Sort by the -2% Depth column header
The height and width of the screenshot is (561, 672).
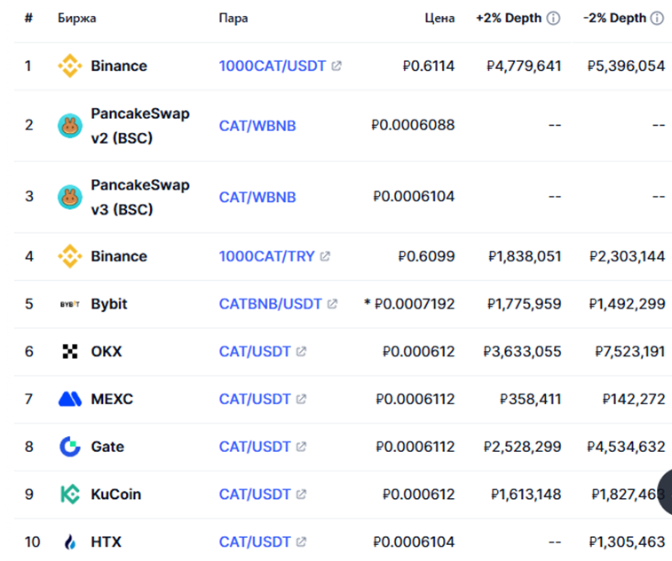tap(614, 18)
